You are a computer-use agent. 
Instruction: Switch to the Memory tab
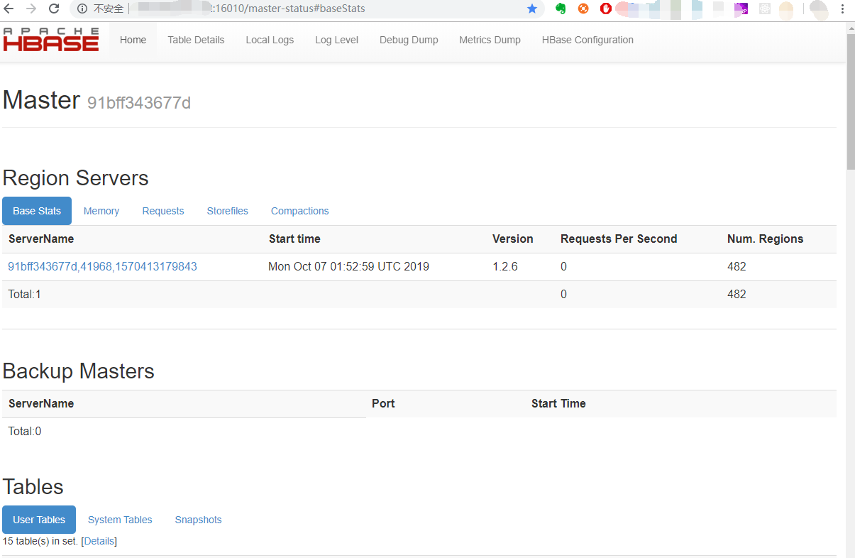101,211
